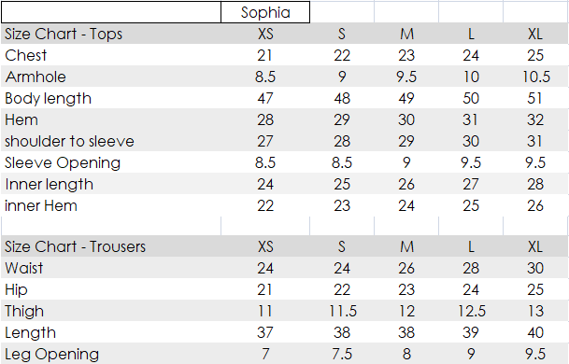Select Chest value 21 for XS
Viewport: 569px width, 364px height.
click(265, 55)
